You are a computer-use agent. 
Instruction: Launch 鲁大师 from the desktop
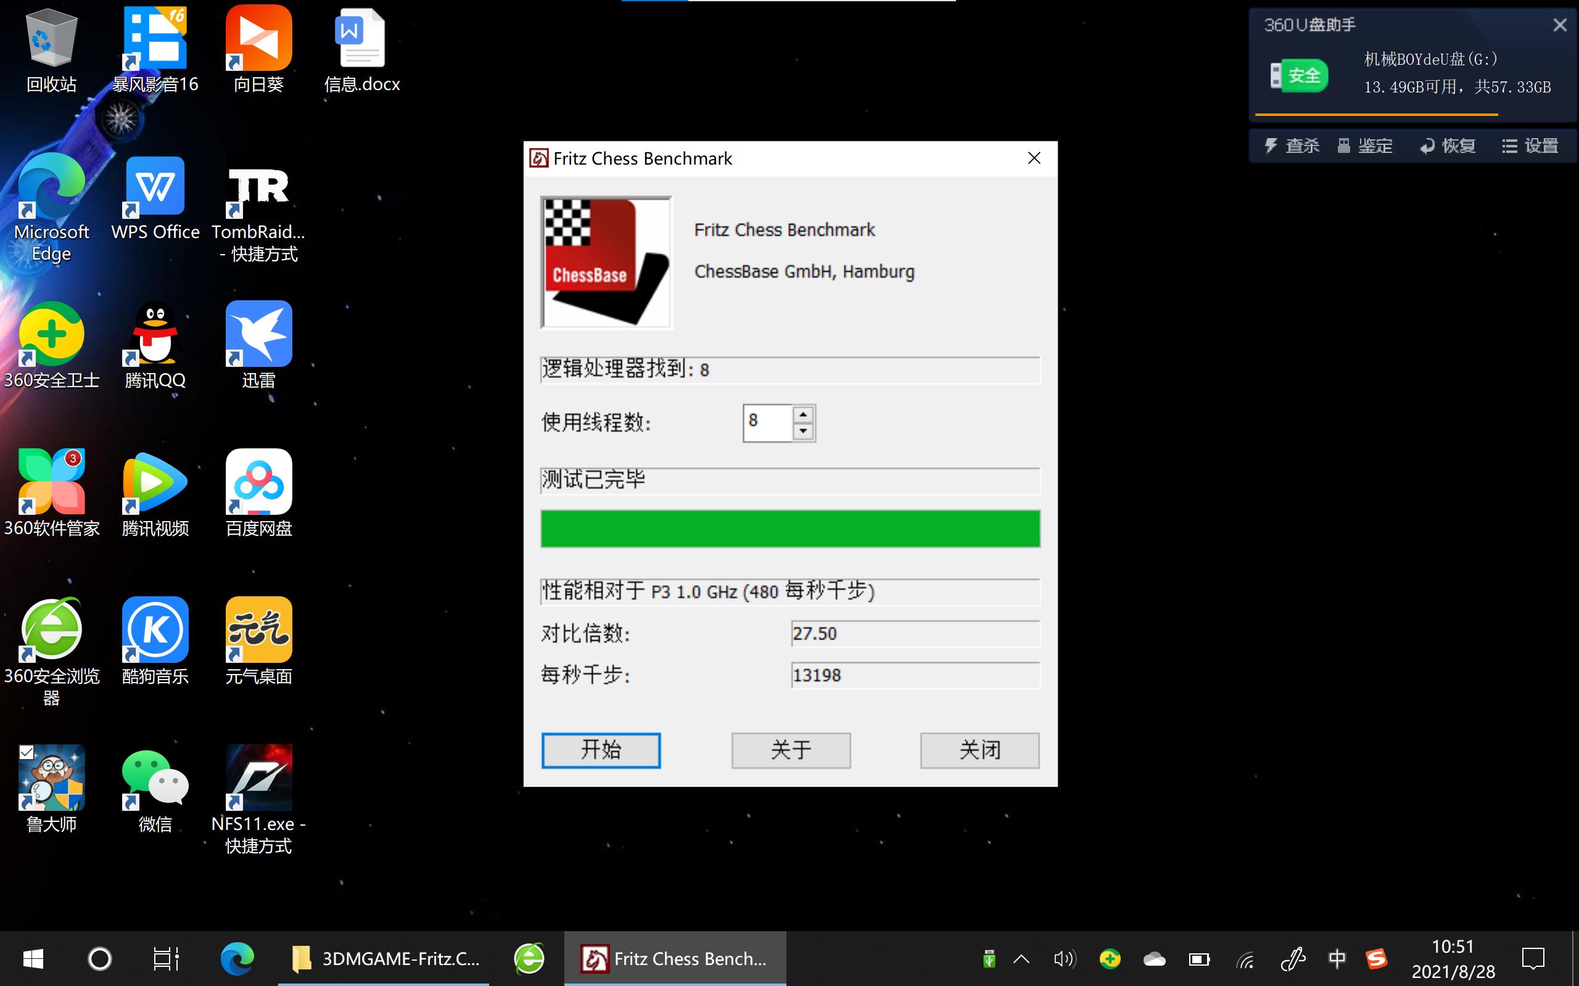(x=52, y=779)
